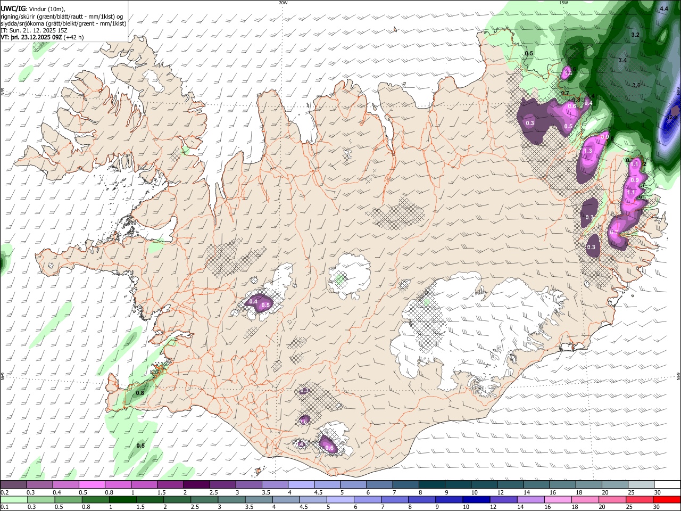Click the purple rain swatch between 12 and 14
This screenshot has height=511, width=681.
click(x=503, y=499)
